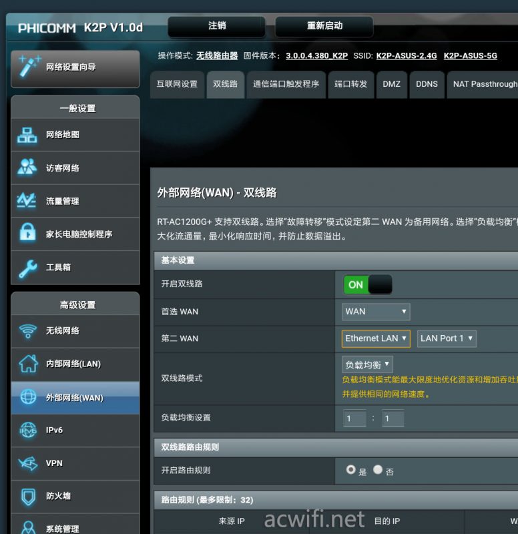Open the LAN Port 1 dropdown
The width and height of the screenshot is (518, 534).
click(447, 338)
